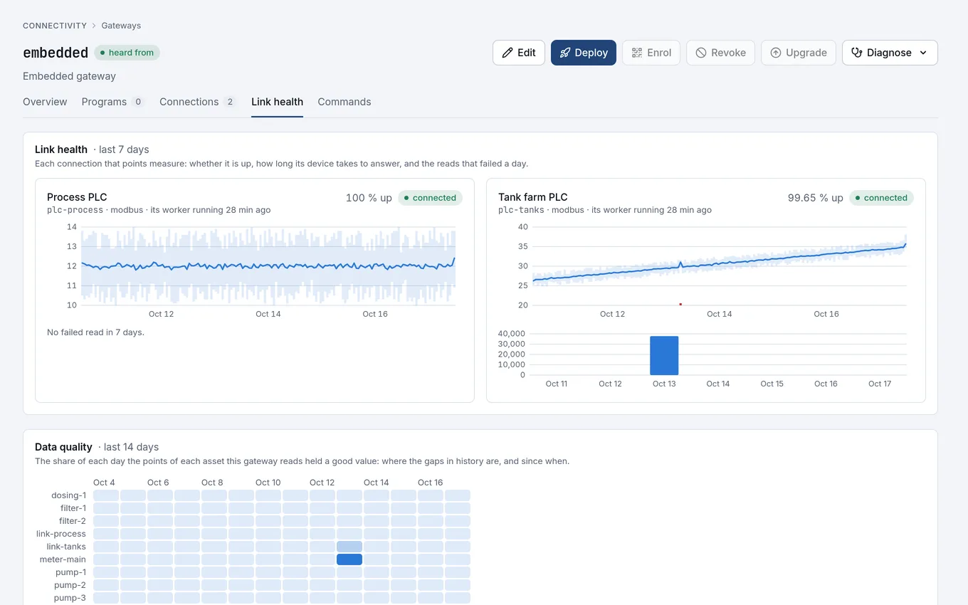The image size is (968, 605).
Task: Click the up-arrow icon in Upgrade
Action: (x=776, y=53)
